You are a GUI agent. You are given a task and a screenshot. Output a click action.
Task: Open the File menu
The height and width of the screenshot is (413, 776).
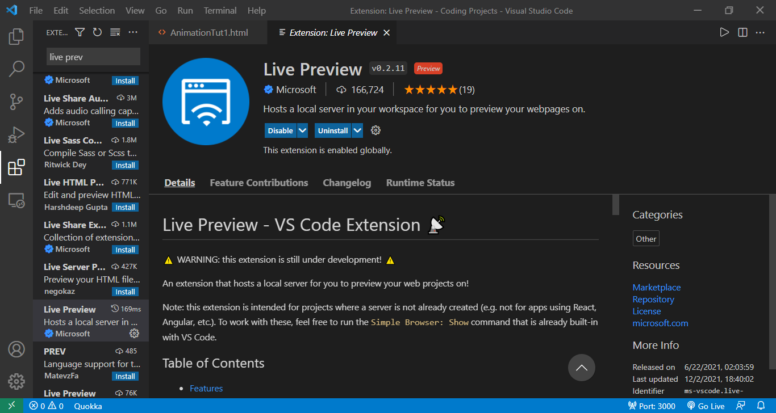pos(36,11)
